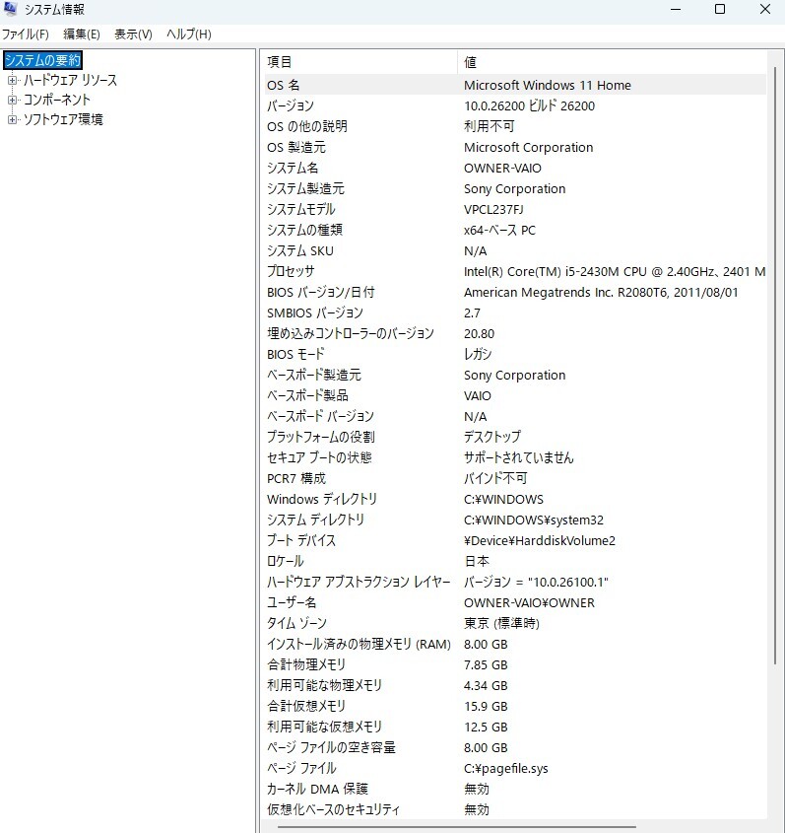The height and width of the screenshot is (833, 785).
Task: Click the サポートされていません value
Action: click(518, 458)
